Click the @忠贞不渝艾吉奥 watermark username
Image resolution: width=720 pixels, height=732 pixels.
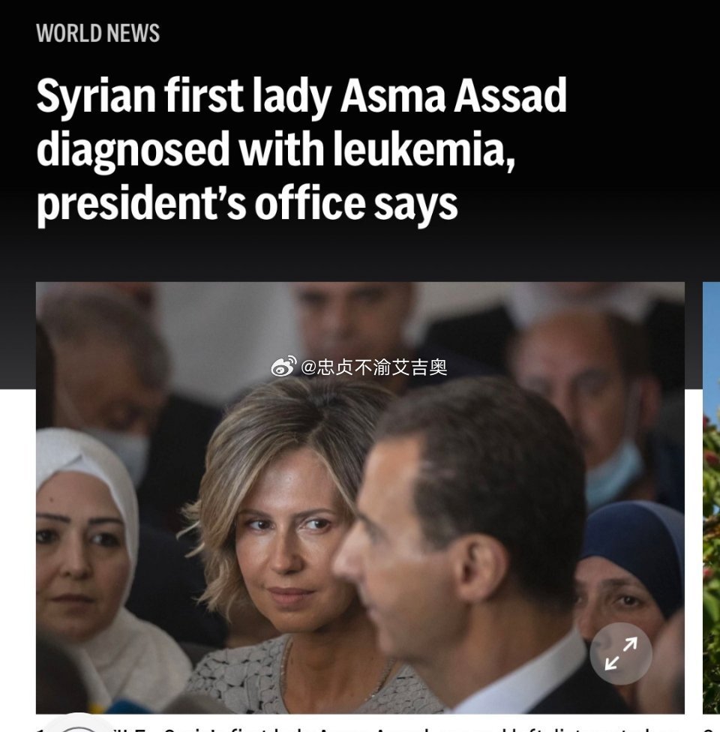pyautogui.click(x=374, y=367)
